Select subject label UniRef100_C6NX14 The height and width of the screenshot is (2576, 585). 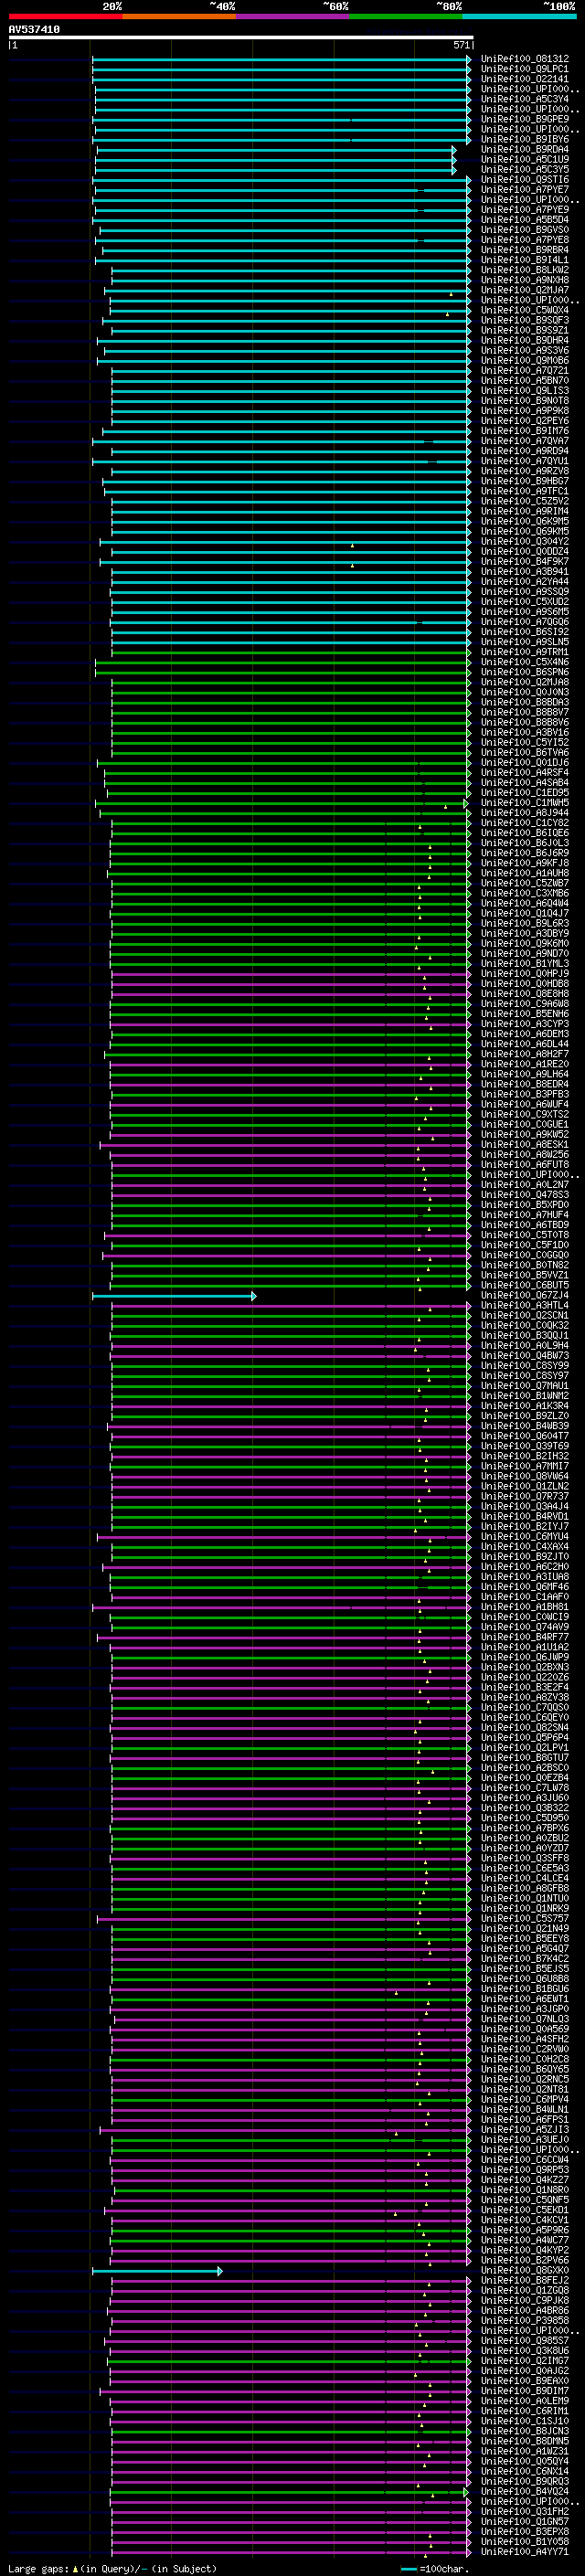pyautogui.click(x=525, y=2471)
